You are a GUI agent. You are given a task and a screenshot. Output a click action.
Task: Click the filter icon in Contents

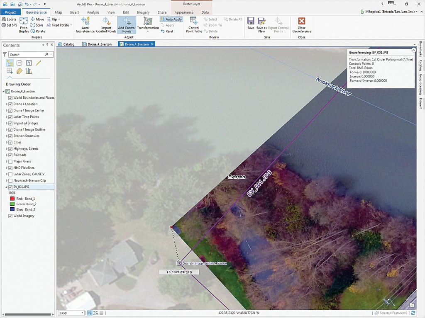pos(5,54)
